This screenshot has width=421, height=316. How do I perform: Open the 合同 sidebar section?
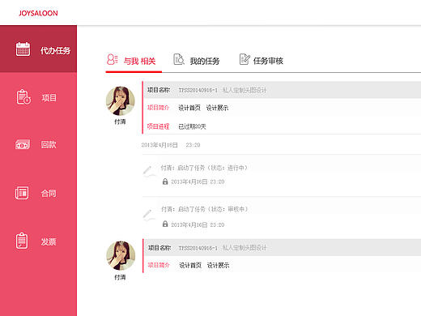click(x=49, y=193)
